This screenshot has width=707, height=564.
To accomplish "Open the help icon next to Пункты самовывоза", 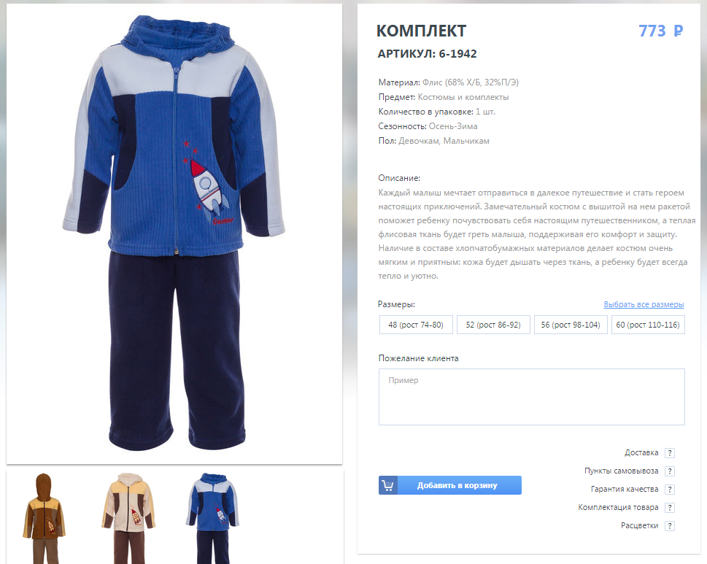I will click(x=670, y=471).
